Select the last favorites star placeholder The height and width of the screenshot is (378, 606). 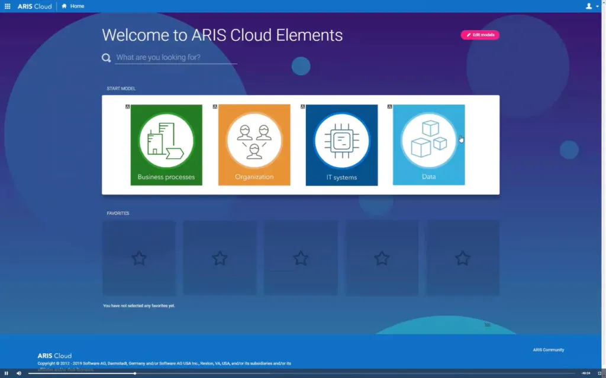pyautogui.click(x=463, y=258)
